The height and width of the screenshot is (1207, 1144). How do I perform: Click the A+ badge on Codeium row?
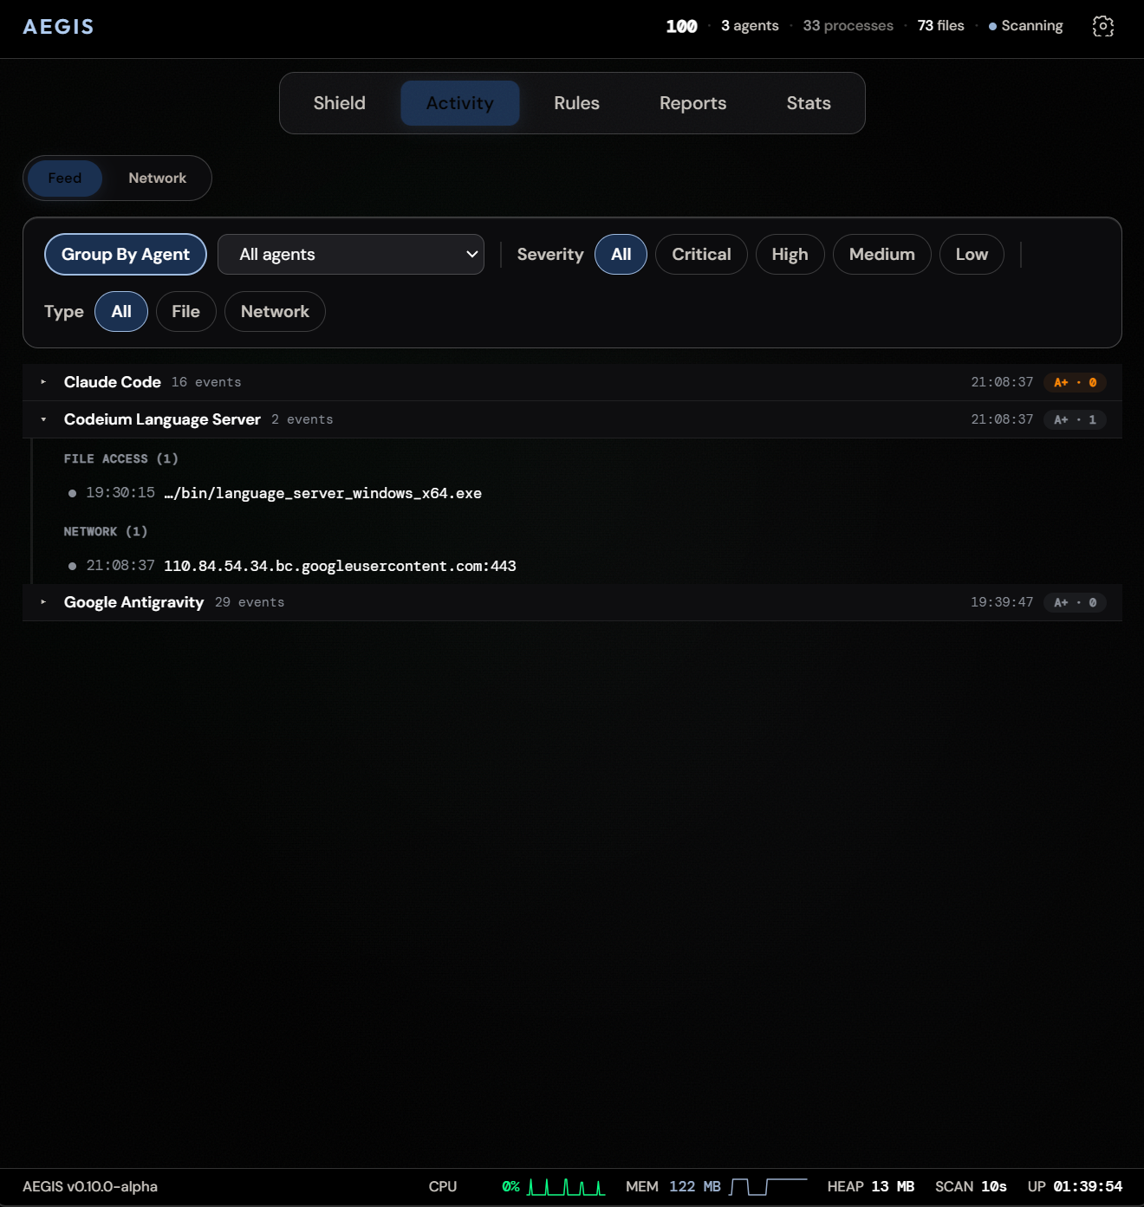[x=1075, y=419]
